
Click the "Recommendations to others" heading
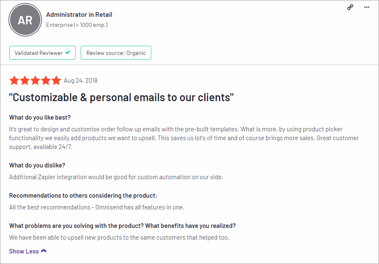tap(83, 196)
